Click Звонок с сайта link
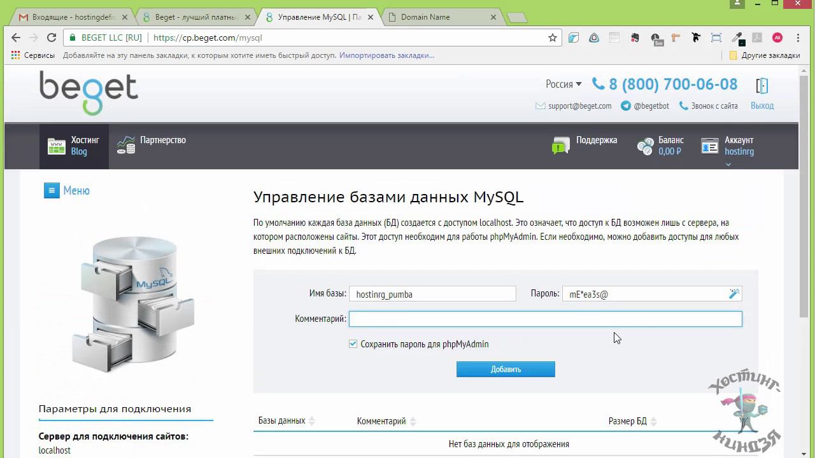815x458 pixels. click(714, 106)
